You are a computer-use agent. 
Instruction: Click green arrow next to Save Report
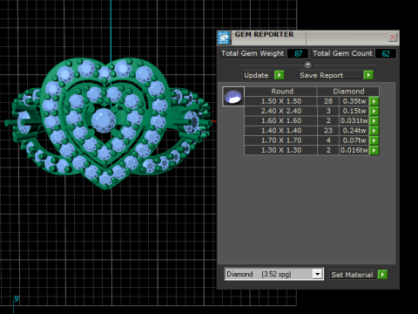(368, 75)
